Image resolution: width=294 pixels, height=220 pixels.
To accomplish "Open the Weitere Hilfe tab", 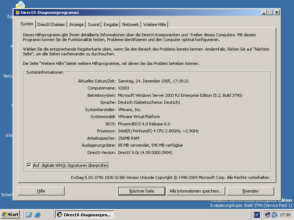I will (154, 25).
